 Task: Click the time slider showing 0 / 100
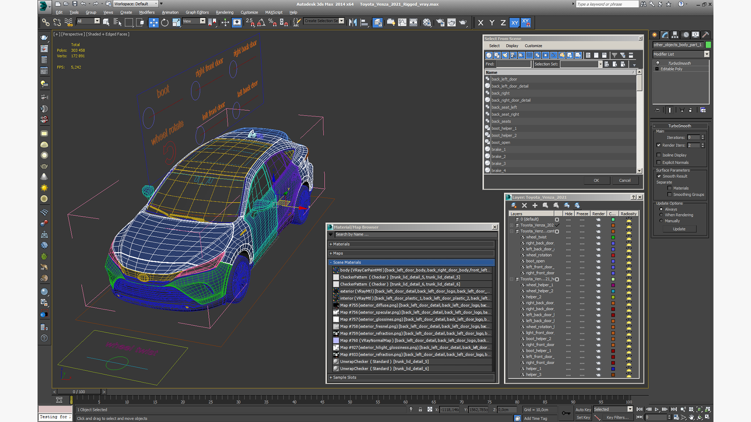point(79,392)
